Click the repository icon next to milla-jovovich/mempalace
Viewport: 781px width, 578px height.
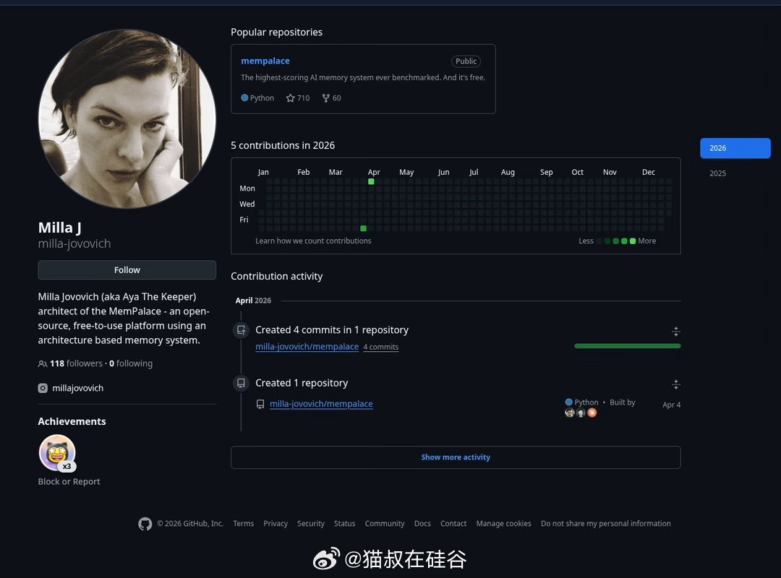[x=260, y=404]
